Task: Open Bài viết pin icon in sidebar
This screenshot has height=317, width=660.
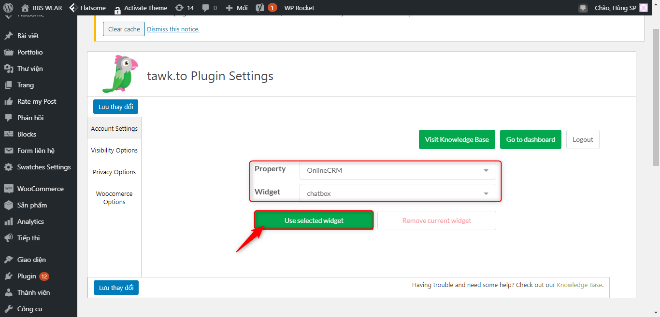Action: pyautogui.click(x=8, y=36)
